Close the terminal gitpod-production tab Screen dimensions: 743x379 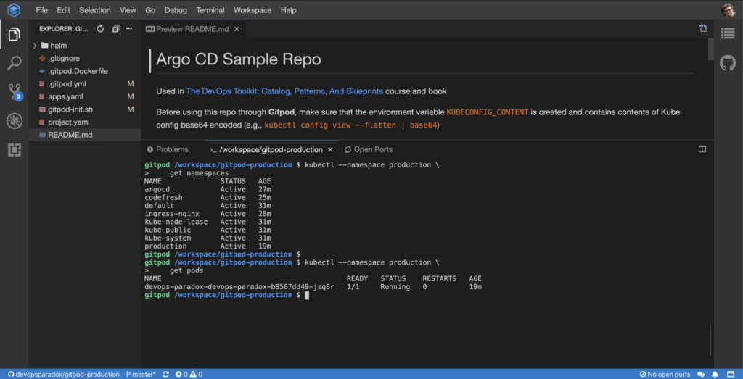330,149
